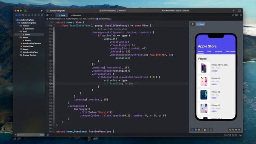Open the breakpoint navigator icon
The height and width of the screenshot is (144, 256).
(x=39, y=15)
